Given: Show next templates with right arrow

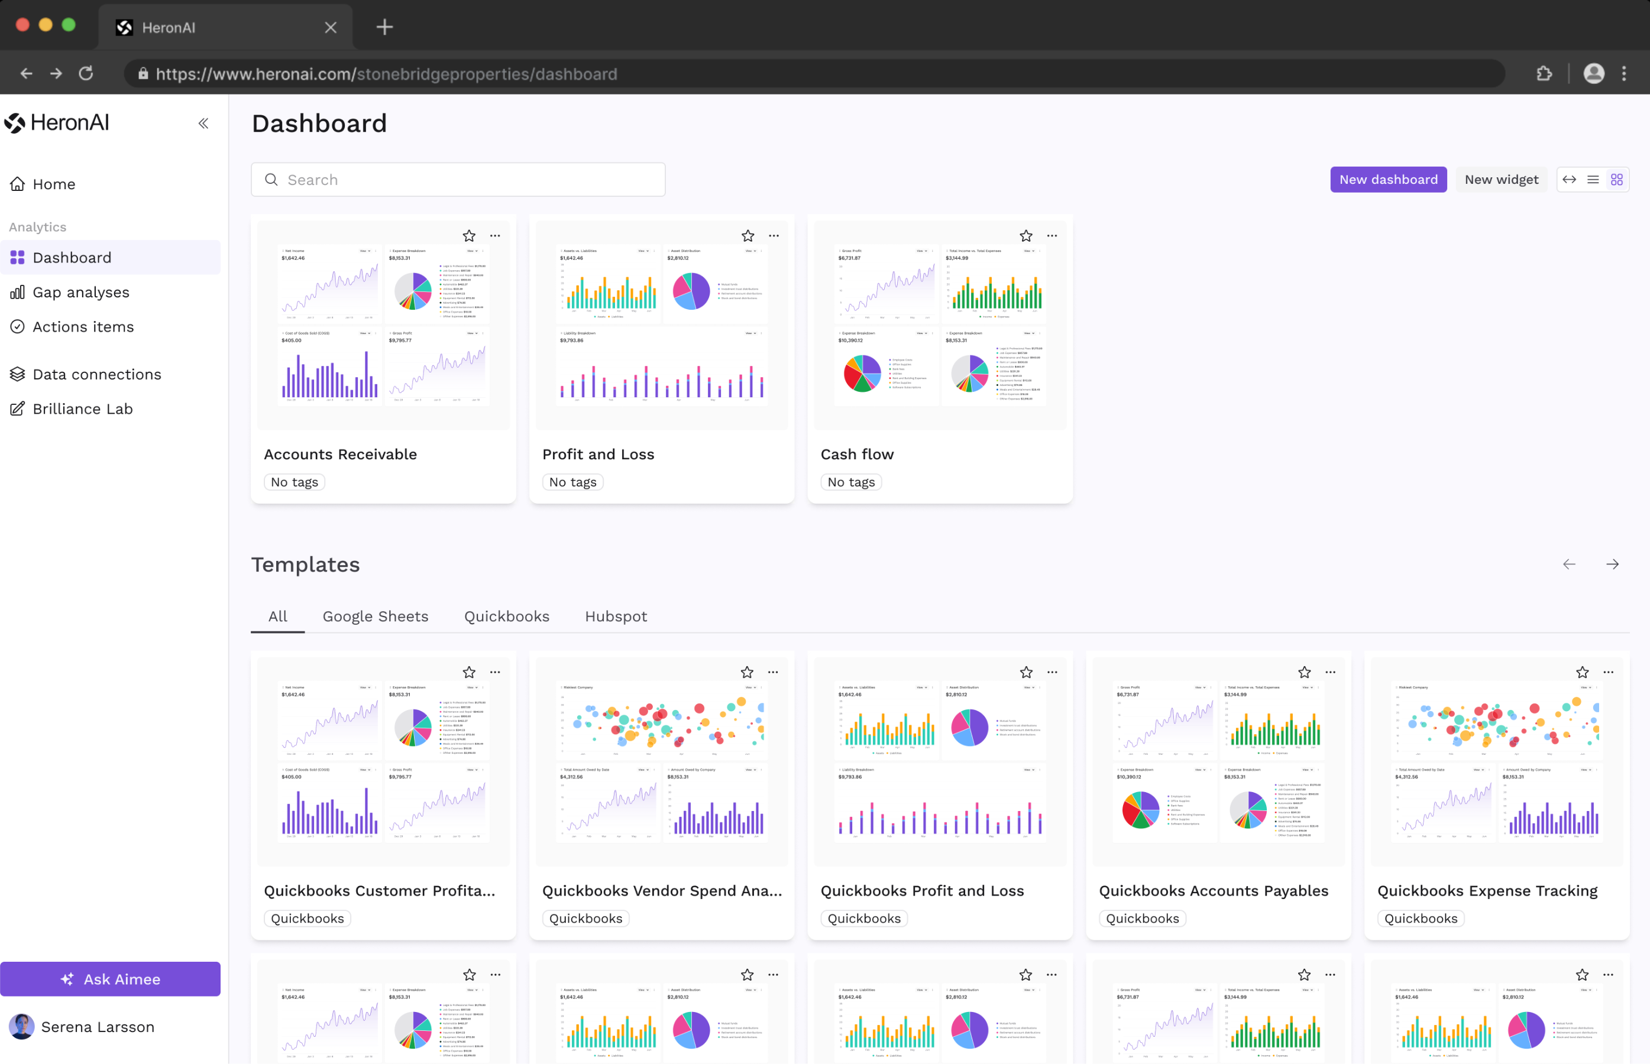Looking at the screenshot, I should pyautogui.click(x=1612, y=565).
